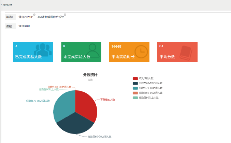Toggle the 不及格的人数 legend series
Screen dimensions: 231x143
coord(146,78)
